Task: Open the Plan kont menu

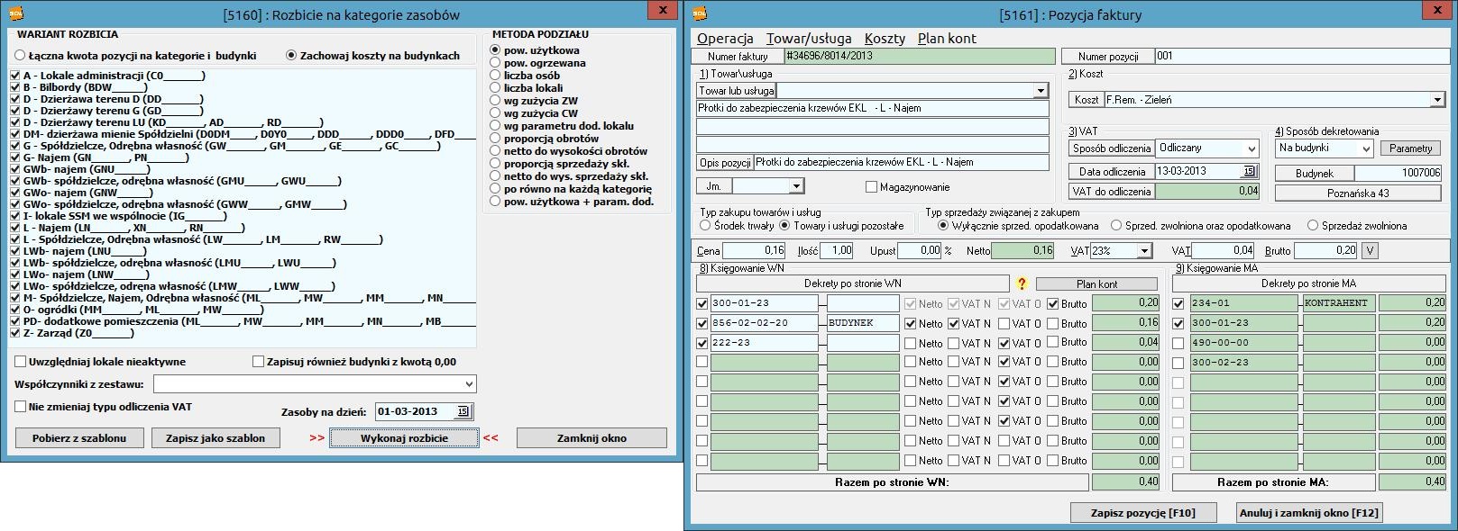Action: 947,39
